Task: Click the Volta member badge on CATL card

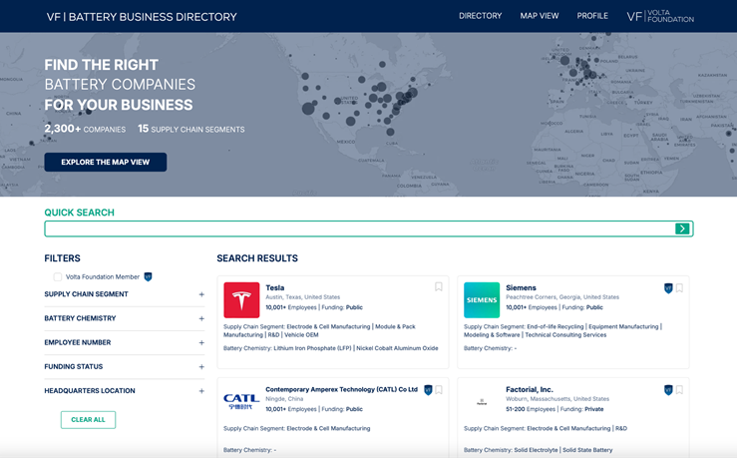Action: click(x=428, y=390)
